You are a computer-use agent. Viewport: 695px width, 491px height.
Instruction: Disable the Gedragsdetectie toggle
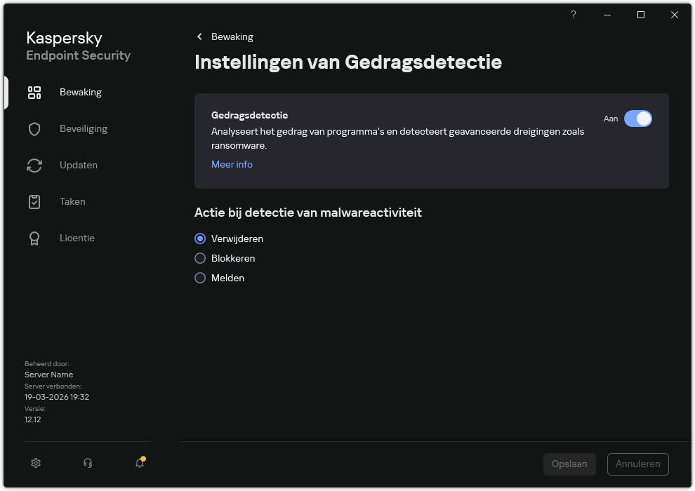tap(638, 119)
